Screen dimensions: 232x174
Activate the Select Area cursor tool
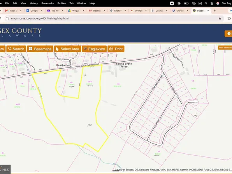click(x=68, y=49)
